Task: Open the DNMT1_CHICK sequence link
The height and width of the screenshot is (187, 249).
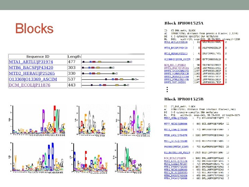Action: point(176,71)
